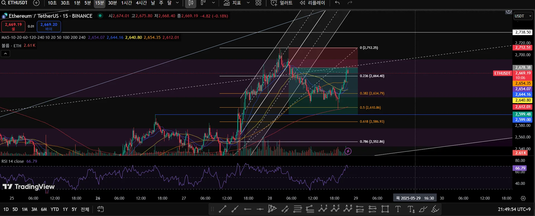This screenshot has height=216, width=535.
Task: Set the date range to YTD
Action: click(x=55, y=209)
